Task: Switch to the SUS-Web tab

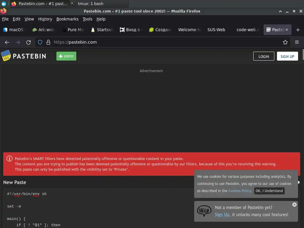Action: 219,30
